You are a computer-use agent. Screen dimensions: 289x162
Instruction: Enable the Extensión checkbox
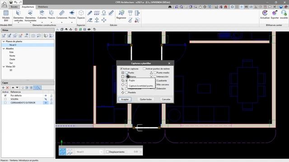155,89
